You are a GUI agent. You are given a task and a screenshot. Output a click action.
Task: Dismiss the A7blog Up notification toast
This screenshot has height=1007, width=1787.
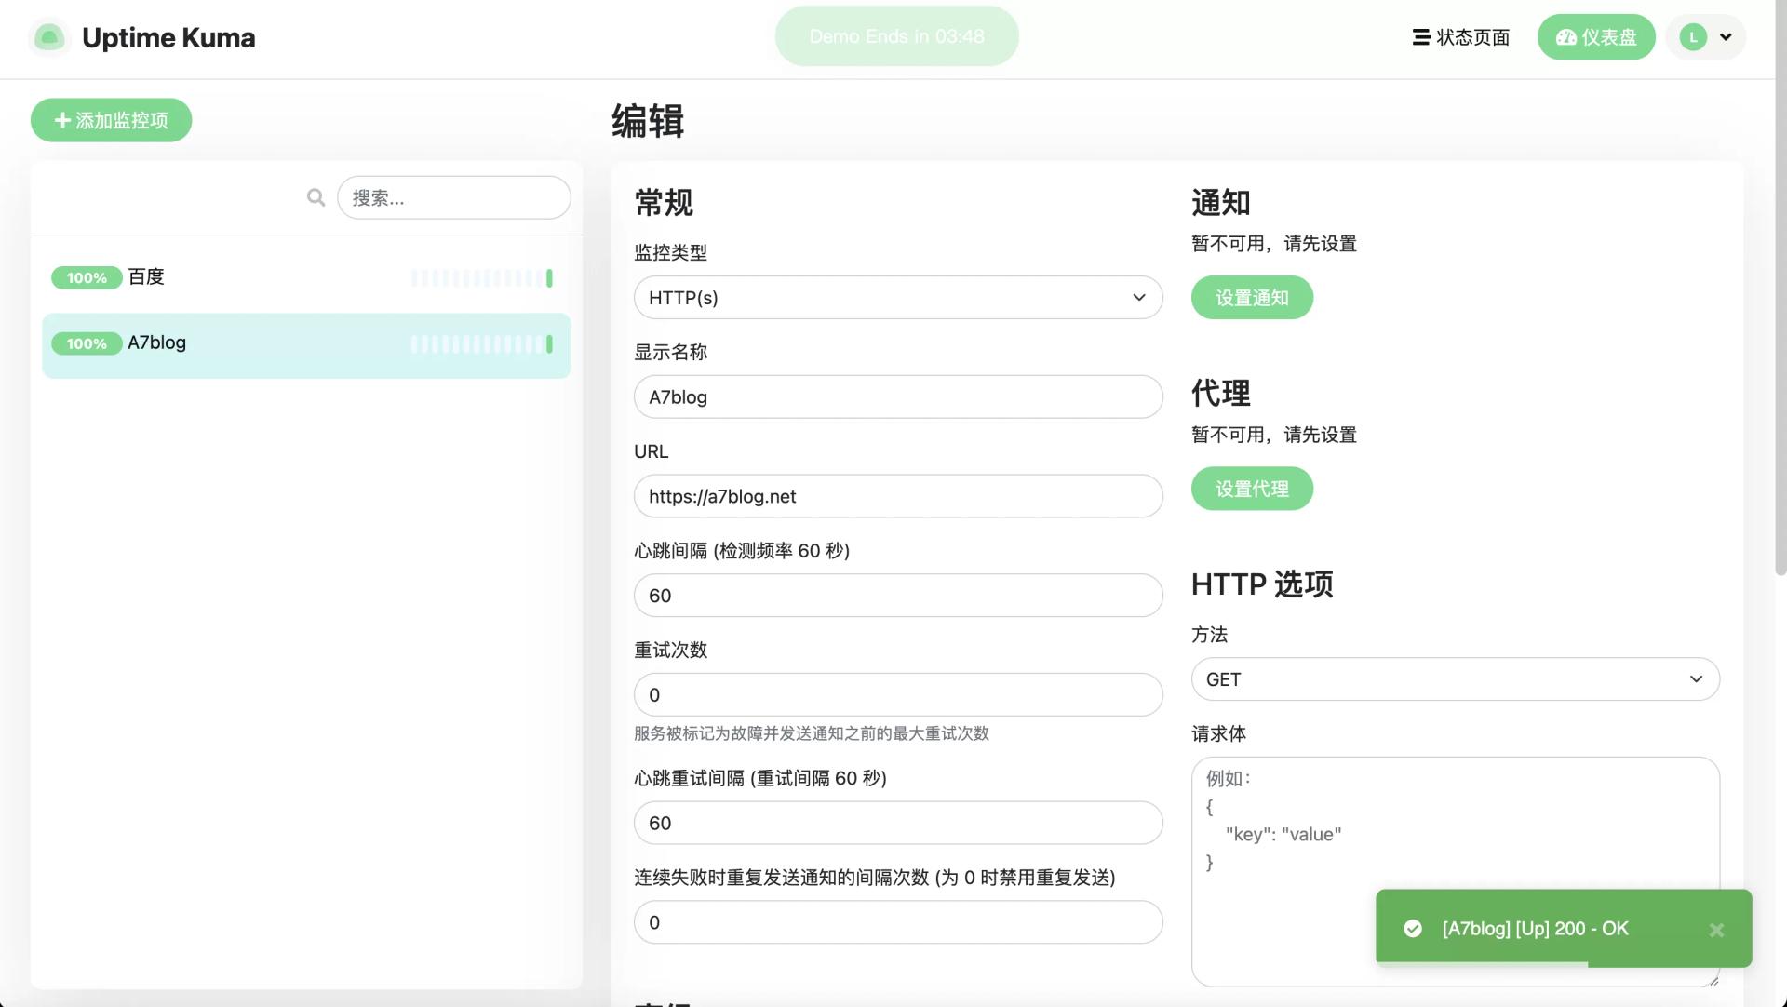pyautogui.click(x=1716, y=930)
